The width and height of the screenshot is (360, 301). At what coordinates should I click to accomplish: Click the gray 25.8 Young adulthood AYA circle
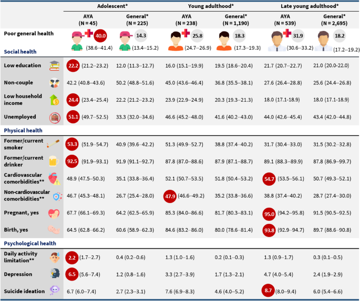click(x=198, y=36)
